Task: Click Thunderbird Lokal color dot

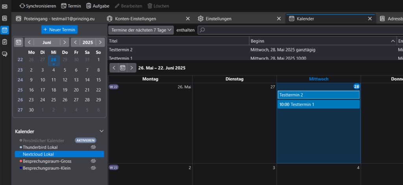Action: pos(21,147)
